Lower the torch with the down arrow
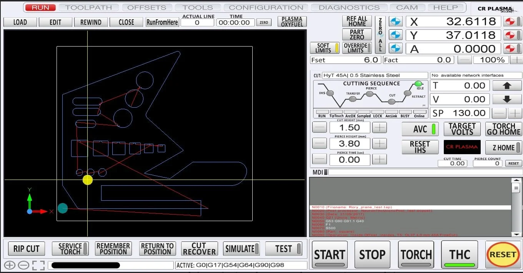 (x=506, y=99)
